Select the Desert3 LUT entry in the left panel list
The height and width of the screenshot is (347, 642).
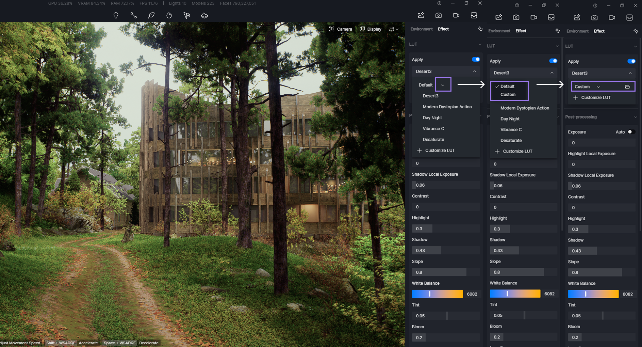(430, 96)
